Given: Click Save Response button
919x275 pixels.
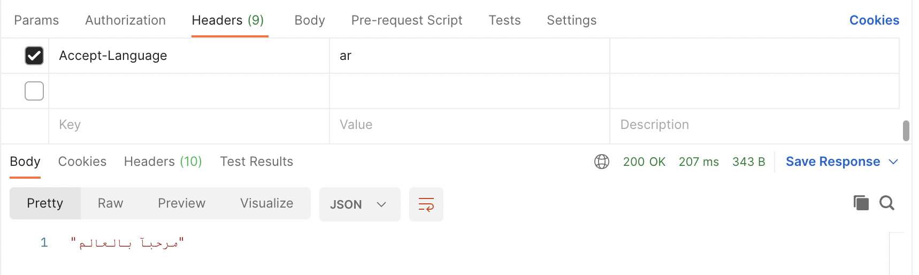Looking at the screenshot, I should click(832, 162).
